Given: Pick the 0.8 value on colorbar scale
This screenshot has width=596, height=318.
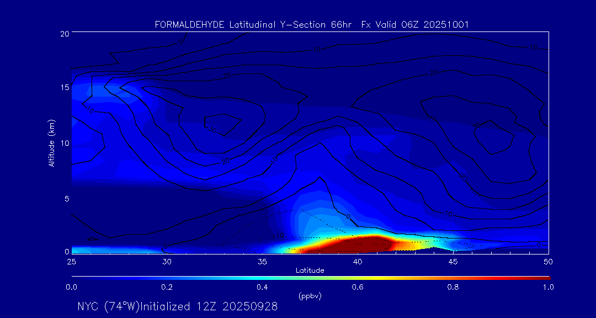Looking at the screenshot, I should click(453, 287).
